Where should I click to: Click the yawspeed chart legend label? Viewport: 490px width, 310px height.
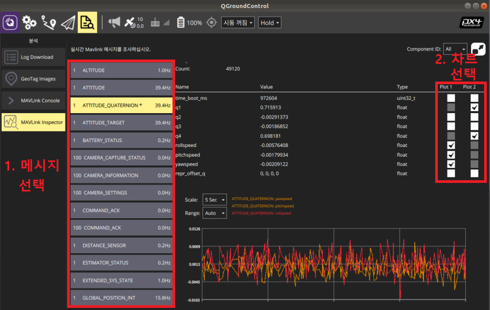point(262,198)
